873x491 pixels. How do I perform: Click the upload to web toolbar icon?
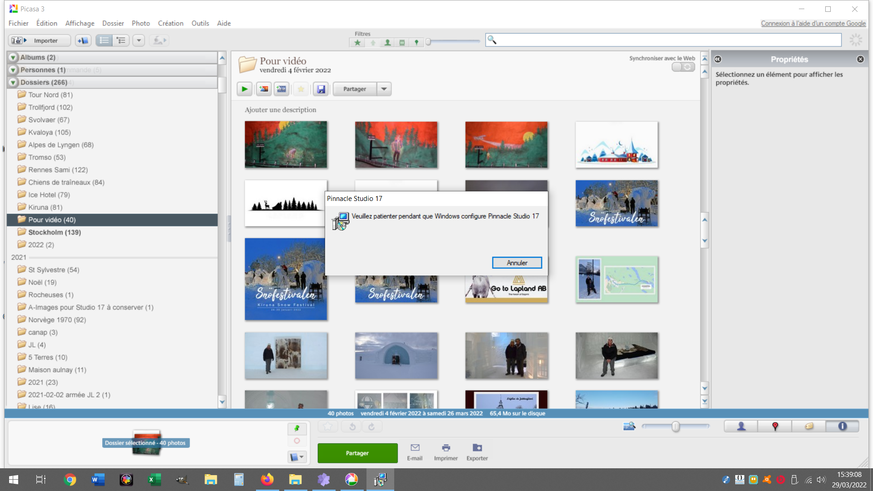[x=159, y=40]
